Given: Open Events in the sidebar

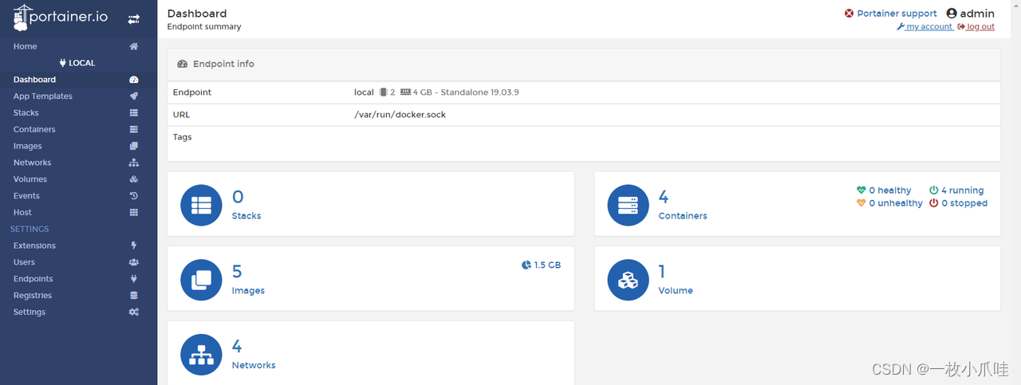Looking at the screenshot, I should (x=78, y=196).
